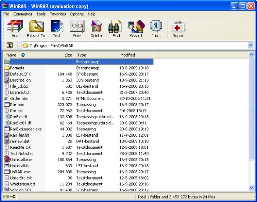Sort by the Name column header
Screen dimensions: 257x202
24,55
